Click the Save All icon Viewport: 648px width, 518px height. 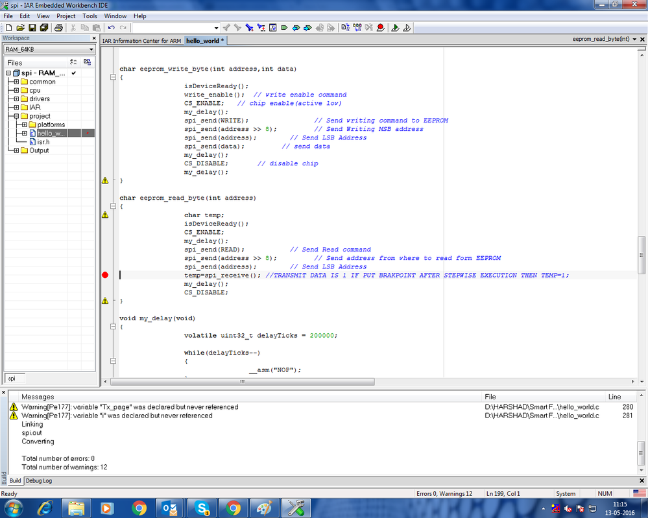coord(44,28)
